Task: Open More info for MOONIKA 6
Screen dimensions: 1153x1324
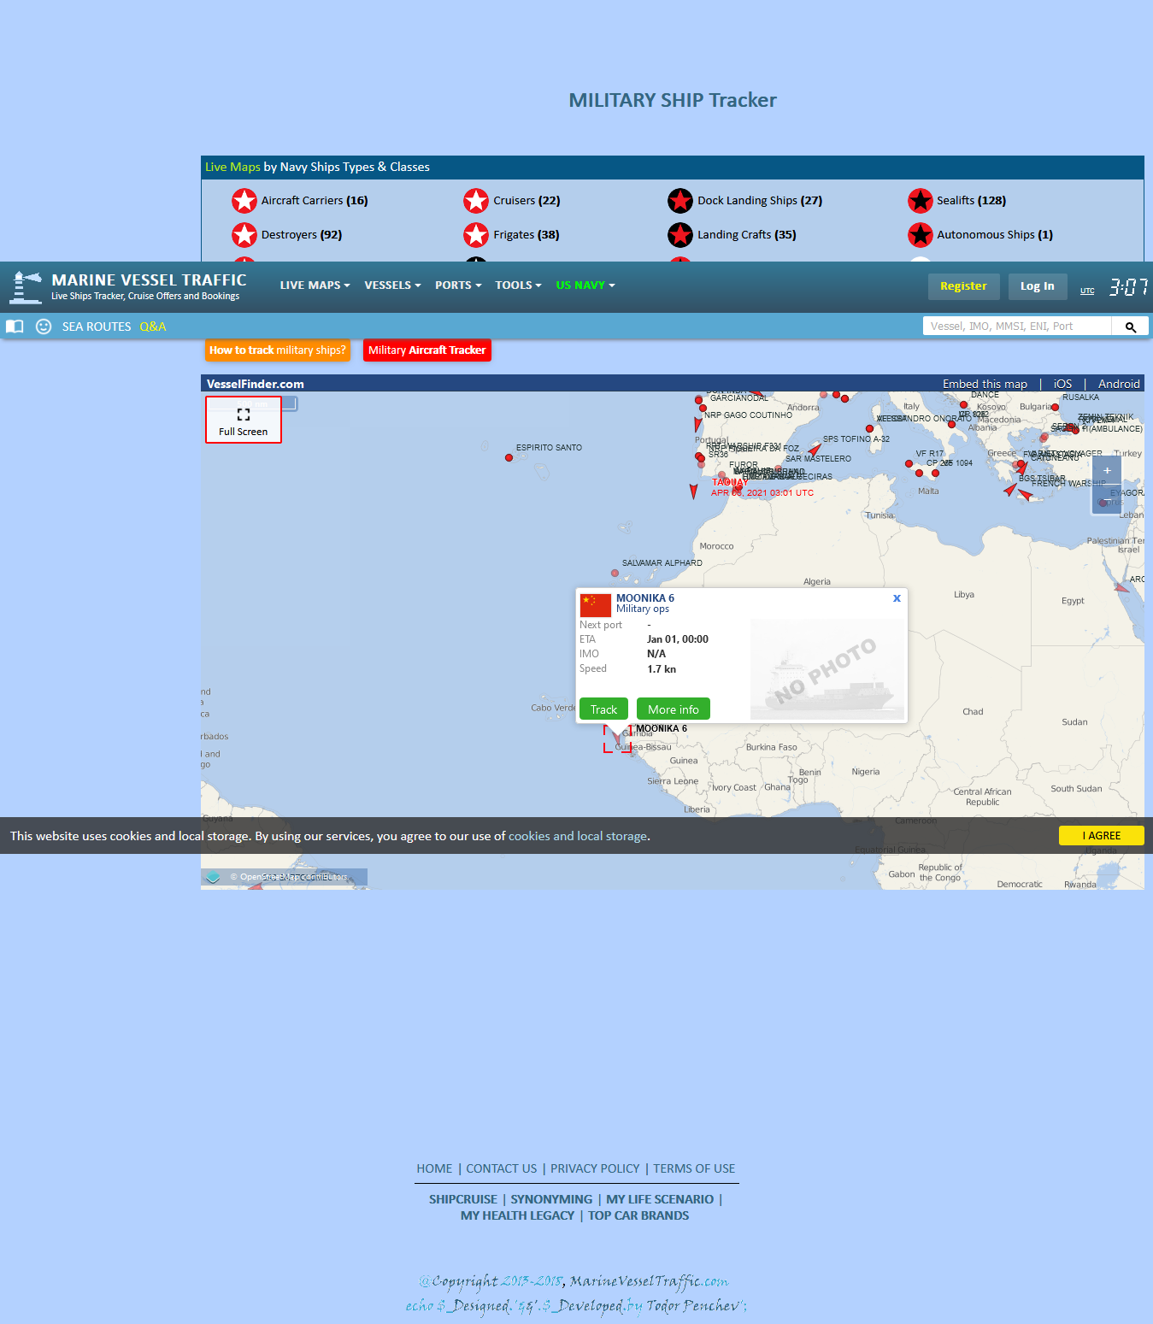Action: [x=674, y=709]
